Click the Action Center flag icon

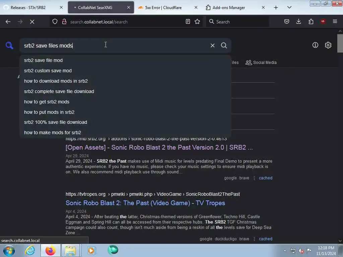coord(309,250)
